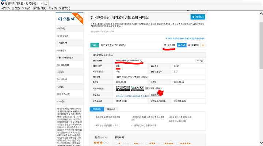Click the average rating stars display
Image resolution: width=263 pixels, height=146 pixels.
101,143
